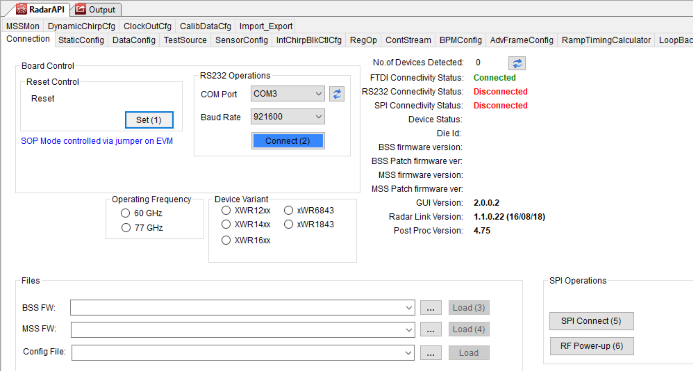The image size is (693, 371).
Task: Click the RF Power-up (6) button
Action: tap(592, 346)
